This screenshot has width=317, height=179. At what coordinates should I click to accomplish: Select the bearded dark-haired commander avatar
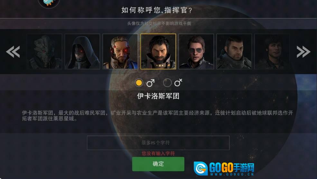pos(158,52)
